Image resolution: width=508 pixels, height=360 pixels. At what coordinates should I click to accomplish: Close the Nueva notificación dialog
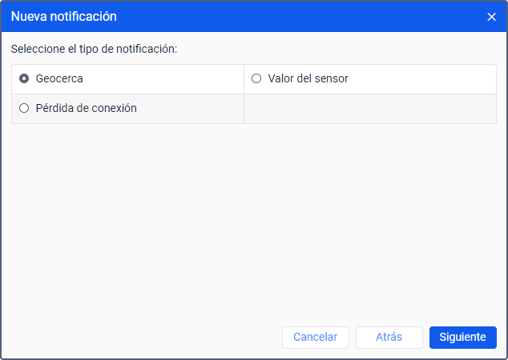point(492,16)
